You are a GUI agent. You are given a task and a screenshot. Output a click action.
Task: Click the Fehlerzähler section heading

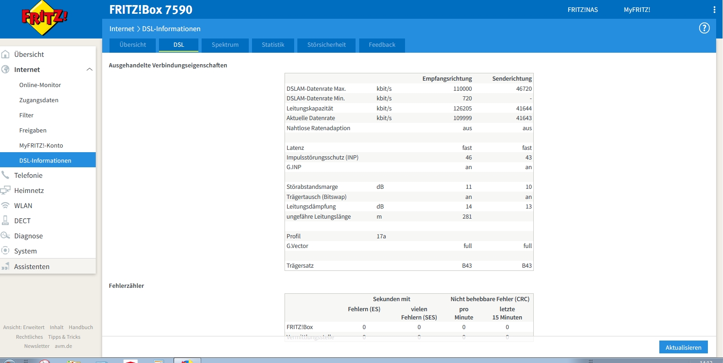tap(126, 286)
